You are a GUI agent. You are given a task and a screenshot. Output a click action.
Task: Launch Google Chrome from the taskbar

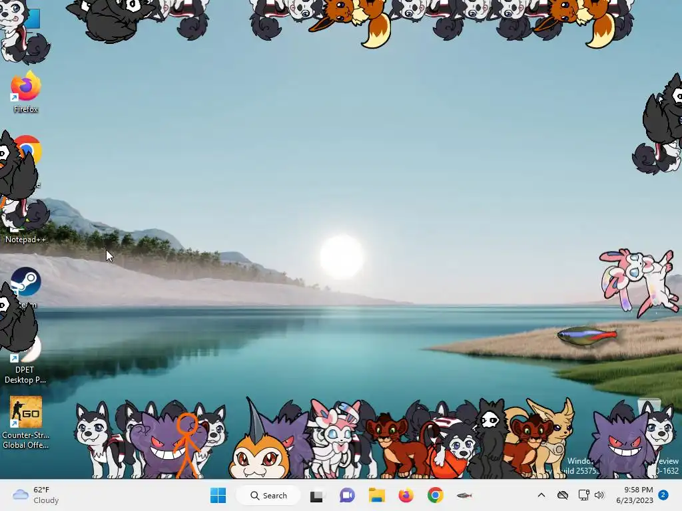435,495
